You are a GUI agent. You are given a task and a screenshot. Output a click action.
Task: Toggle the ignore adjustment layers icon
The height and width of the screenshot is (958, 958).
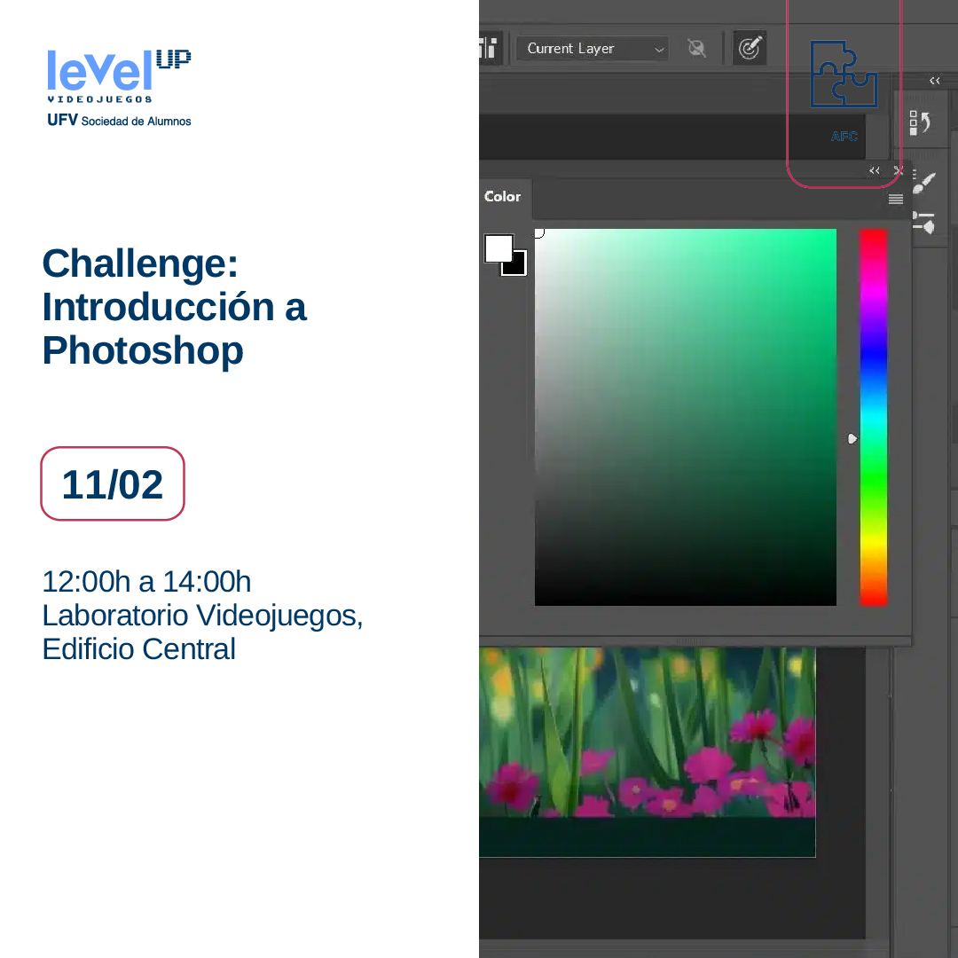696,48
